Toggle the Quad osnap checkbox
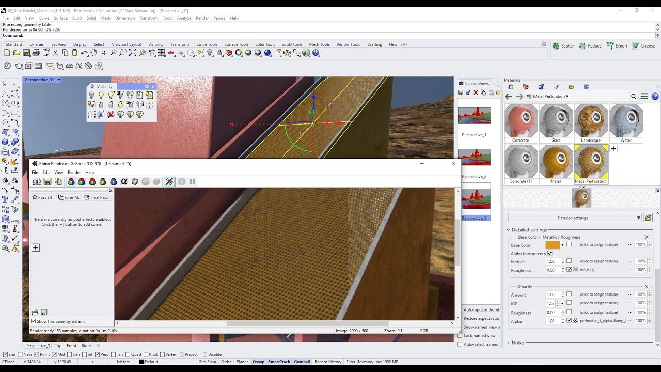The image size is (661, 372). tap(128, 354)
